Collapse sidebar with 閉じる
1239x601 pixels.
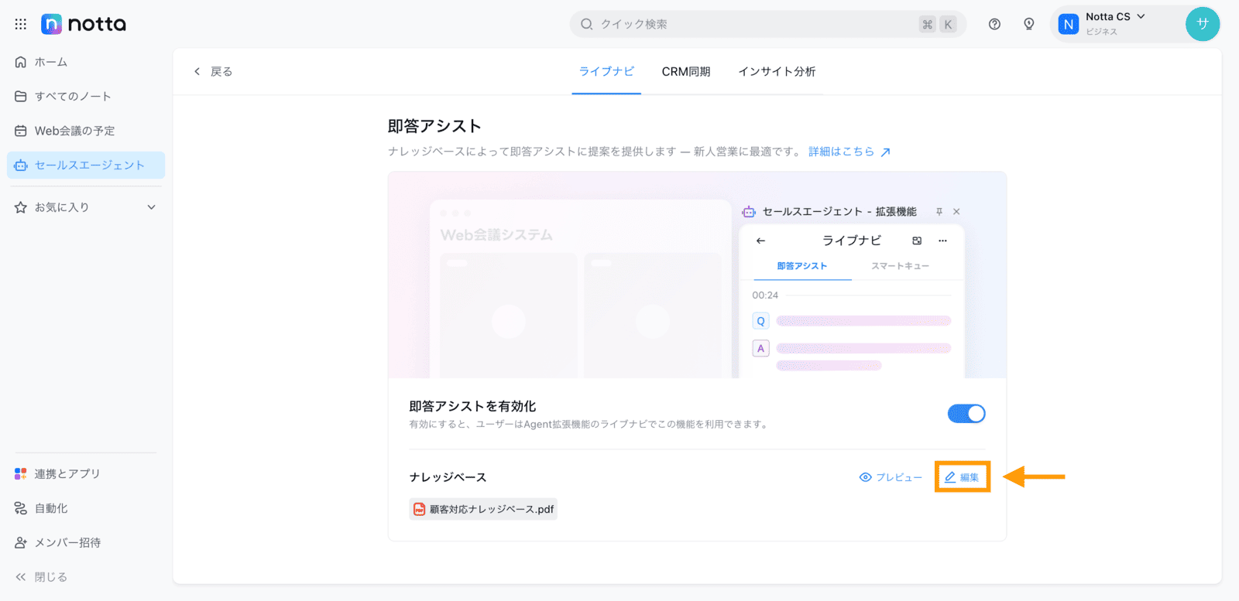click(42, 577)
